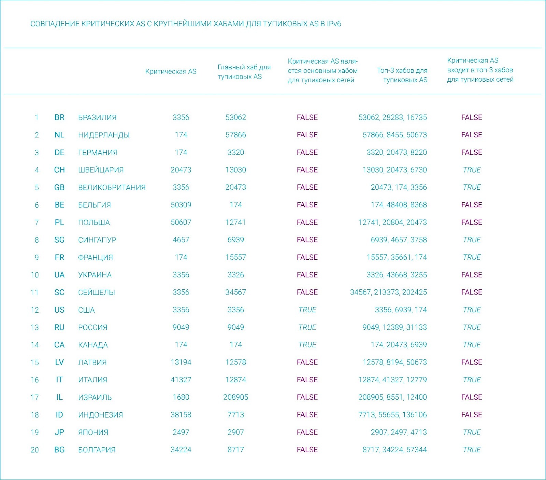The image size is (546, 480).
Task: Click last-column TRUE value in БОЛГАРИЯ row
Action: tap(472, 450)
